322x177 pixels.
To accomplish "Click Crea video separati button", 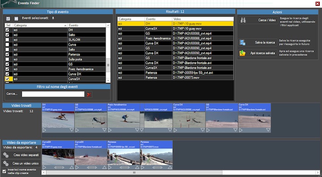I will [21, 155].
